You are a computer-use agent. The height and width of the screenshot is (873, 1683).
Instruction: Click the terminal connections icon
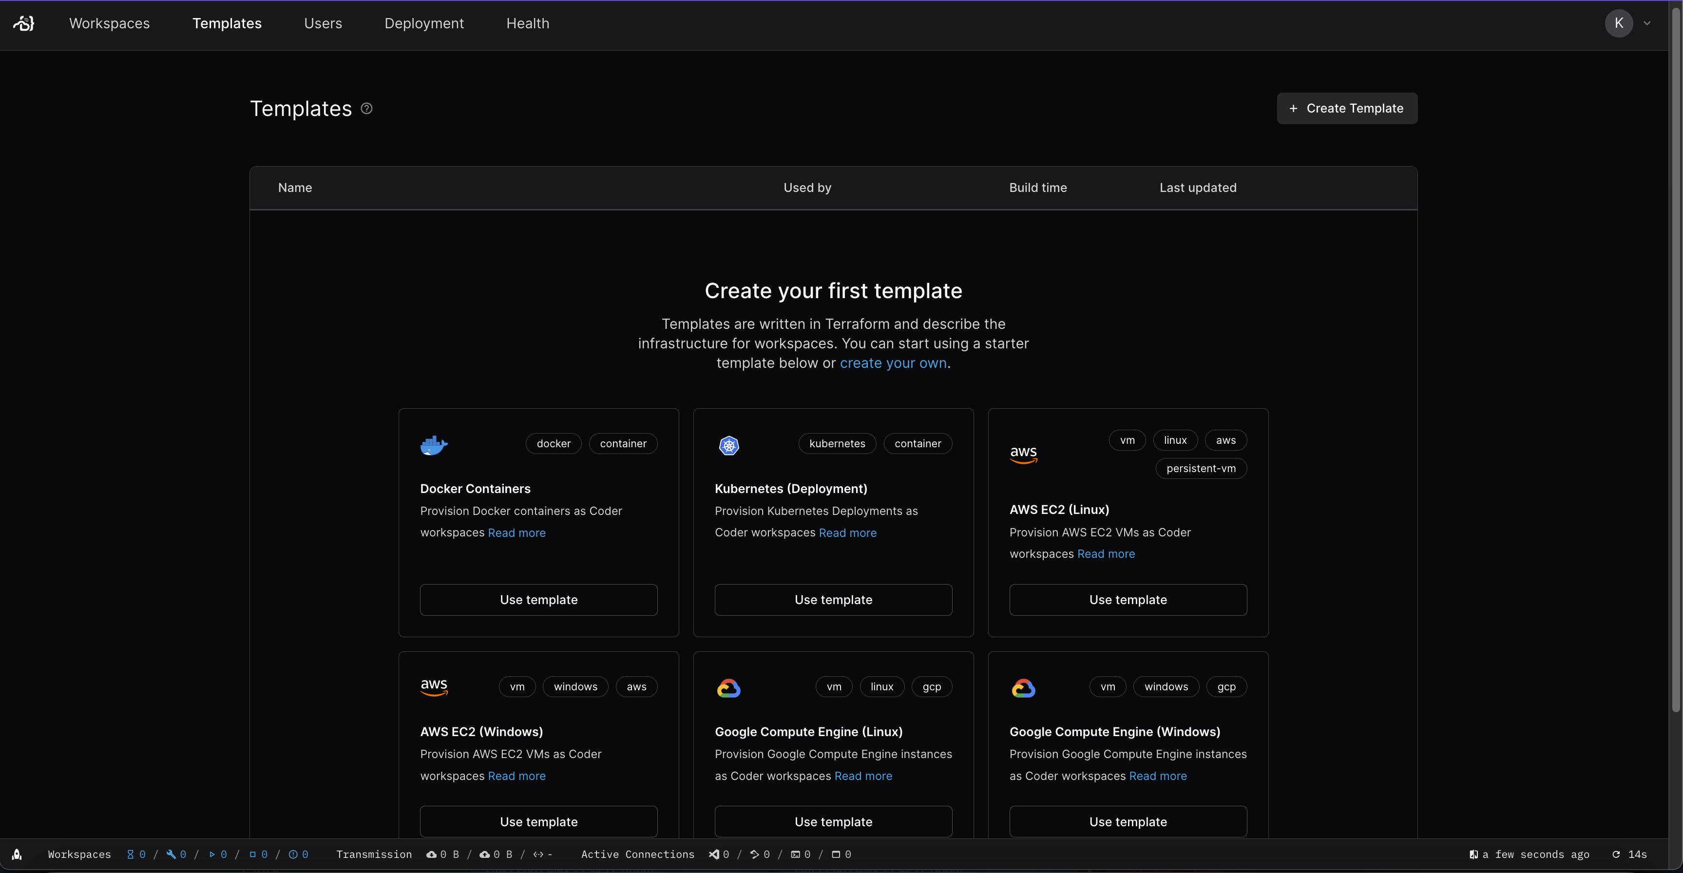coord(795,854)
